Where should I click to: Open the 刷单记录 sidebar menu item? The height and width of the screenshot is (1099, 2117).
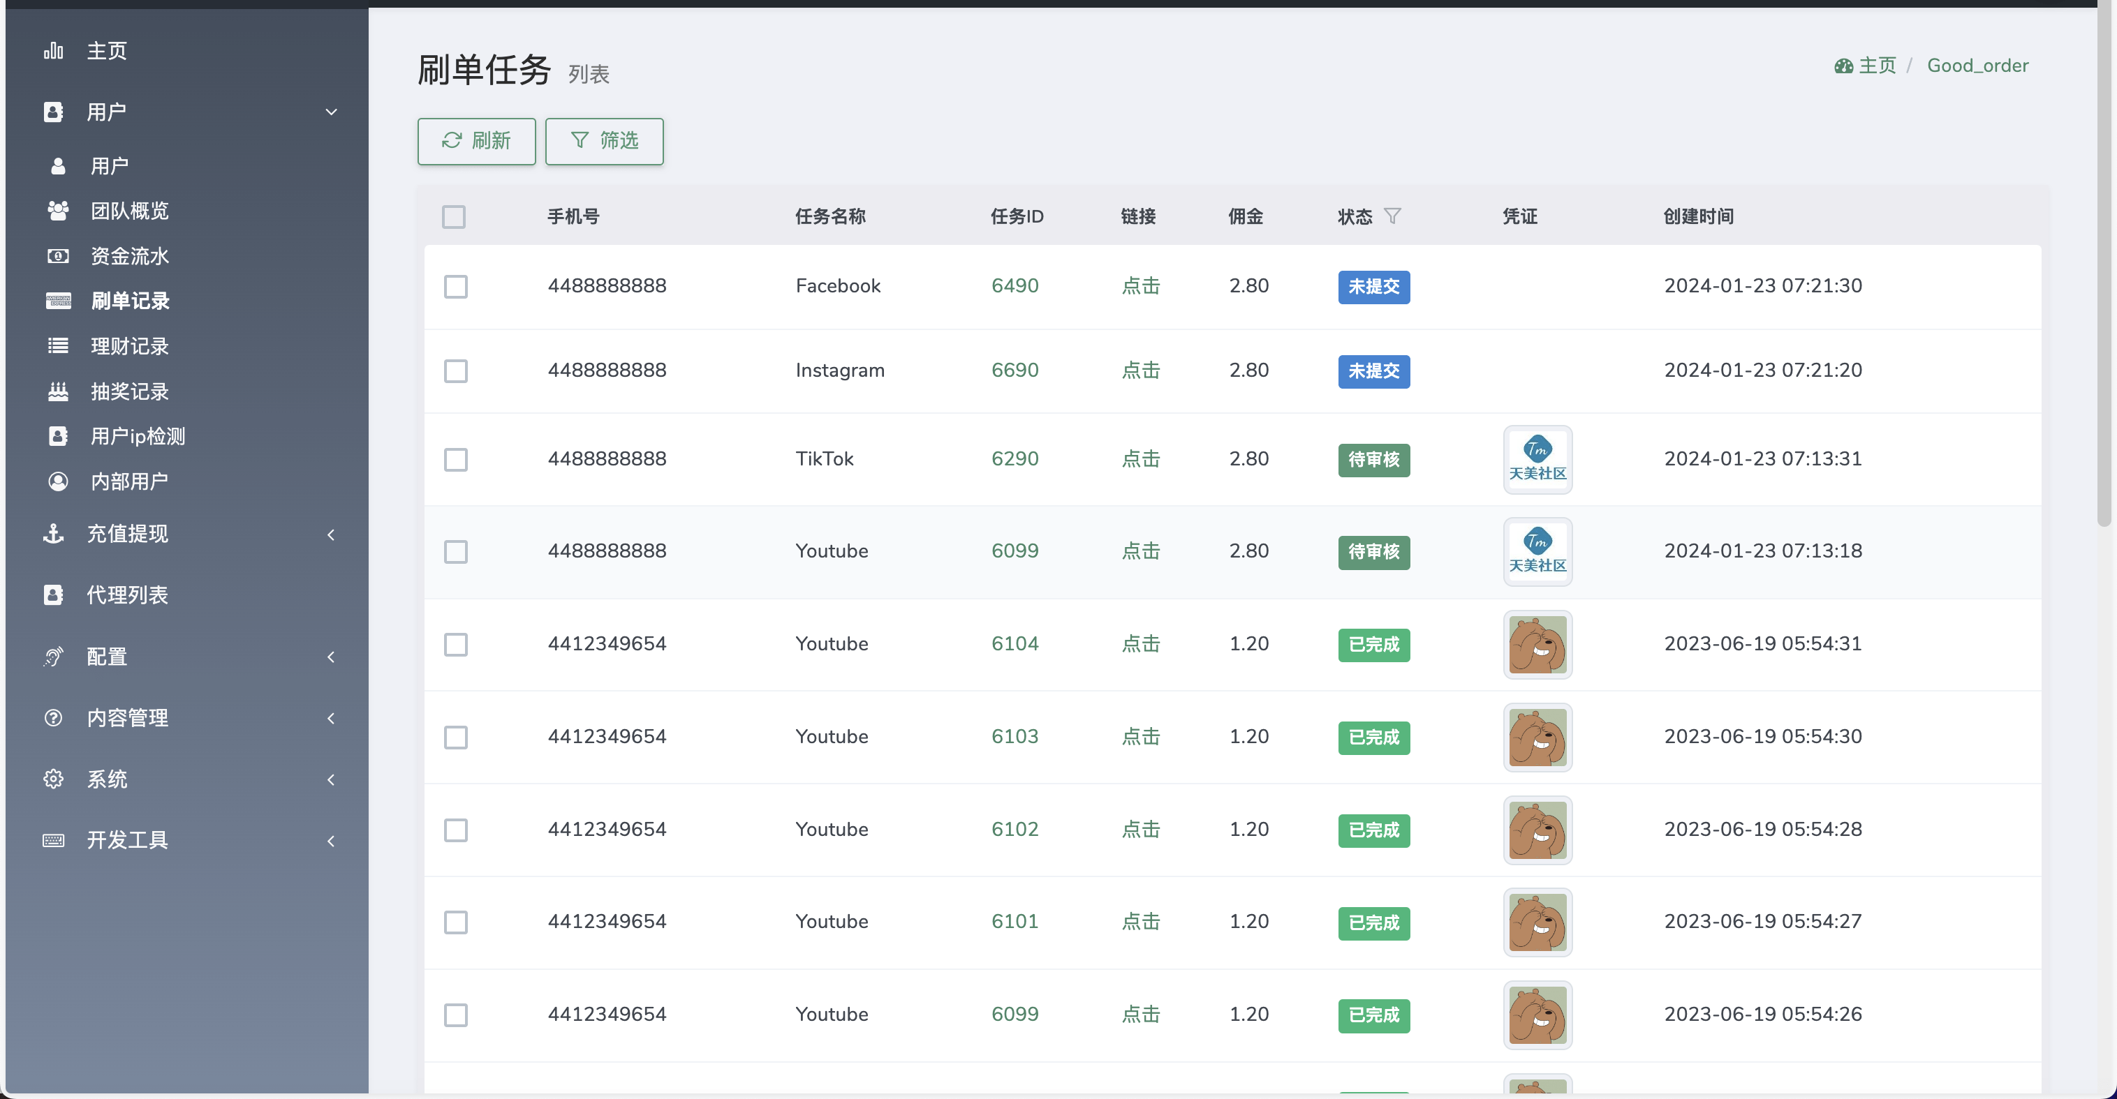point(187,301)
